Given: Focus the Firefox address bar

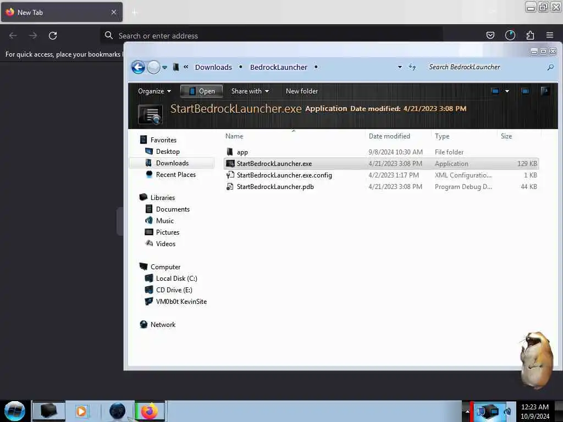Looking at the screenshot, I should click(272, 36).
